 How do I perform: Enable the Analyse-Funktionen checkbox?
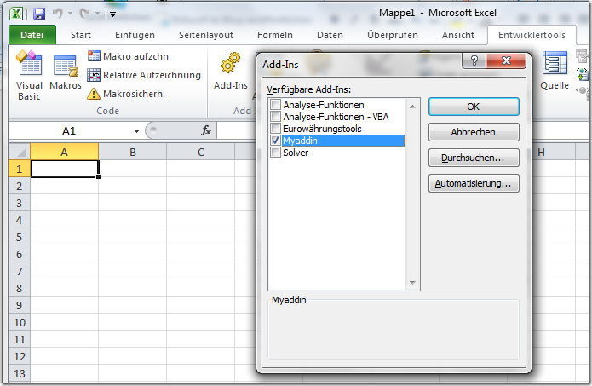point(276,105)
